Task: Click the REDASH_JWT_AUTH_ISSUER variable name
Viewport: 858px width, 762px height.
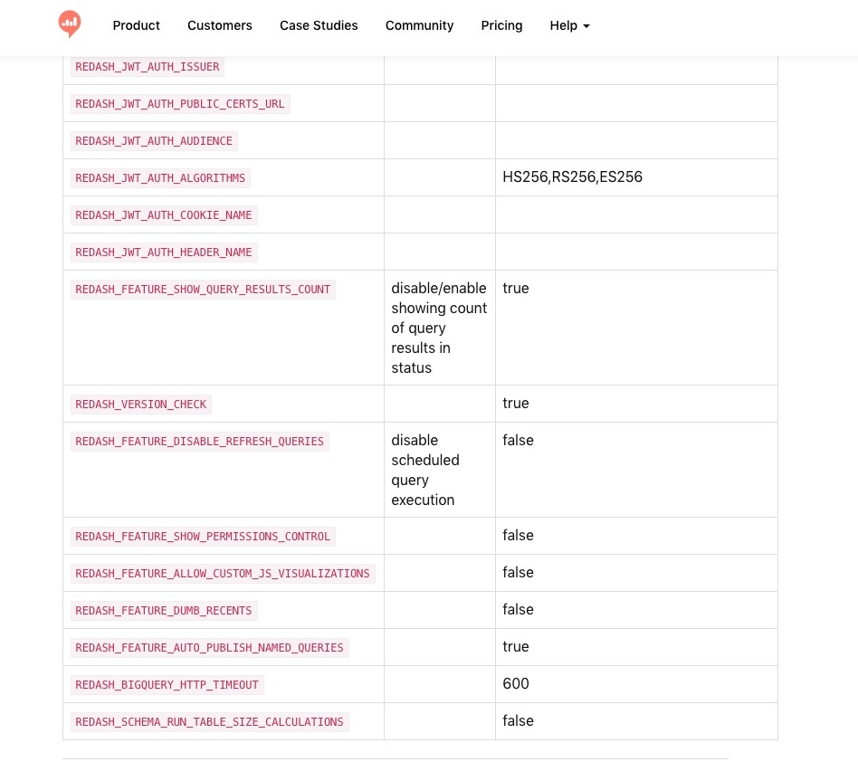Action: coord(148,67)
